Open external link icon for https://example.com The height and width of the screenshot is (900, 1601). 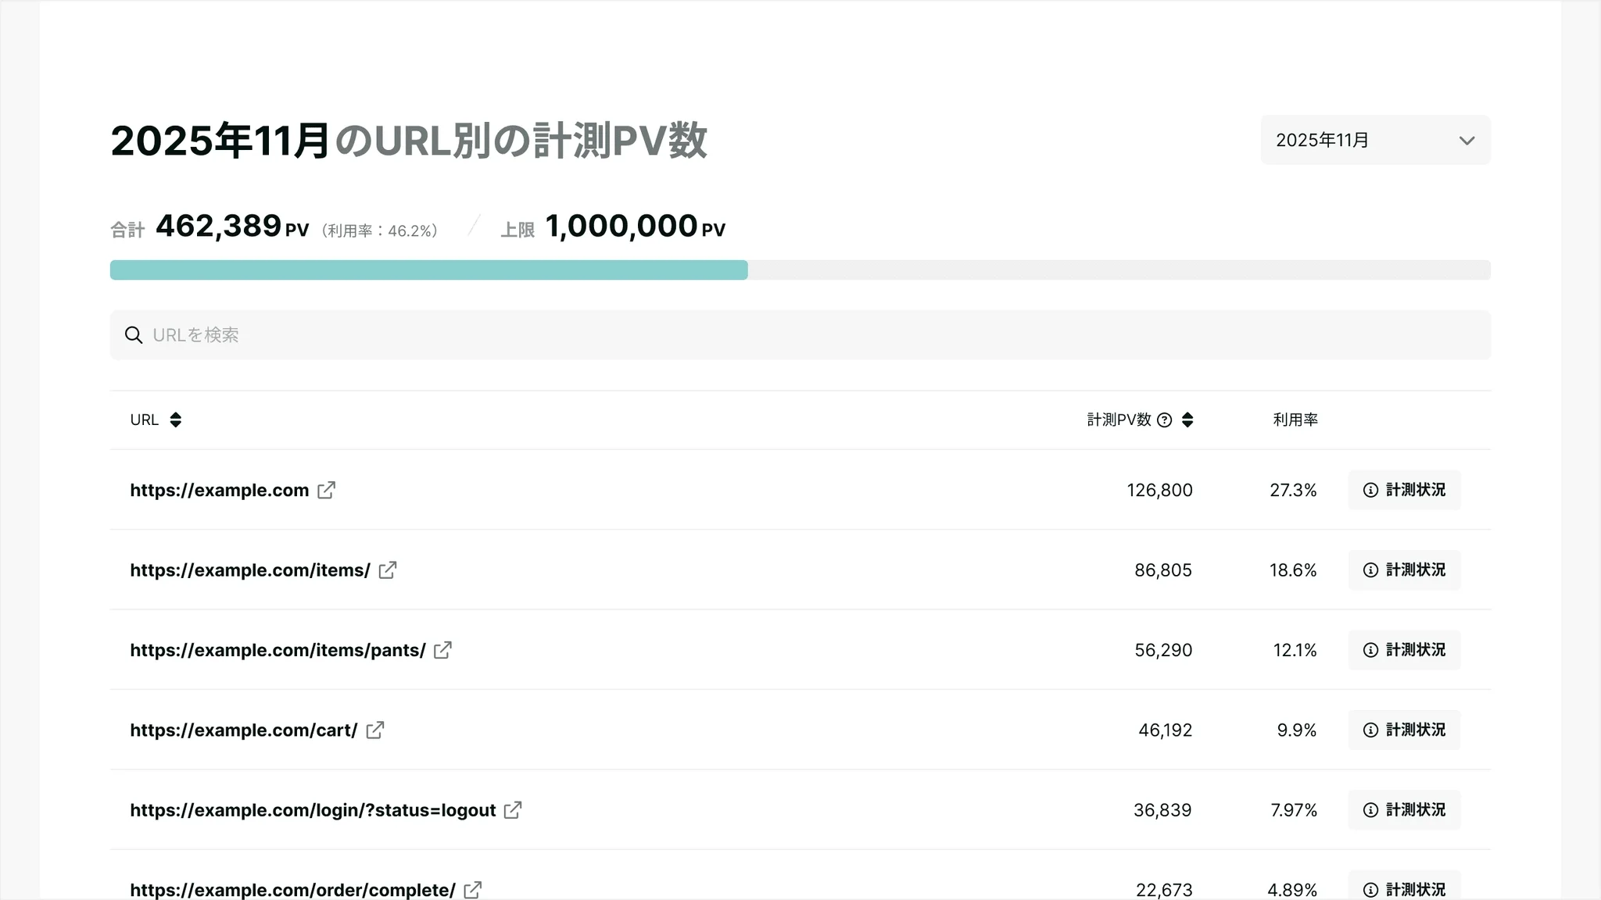click(327, 490)
